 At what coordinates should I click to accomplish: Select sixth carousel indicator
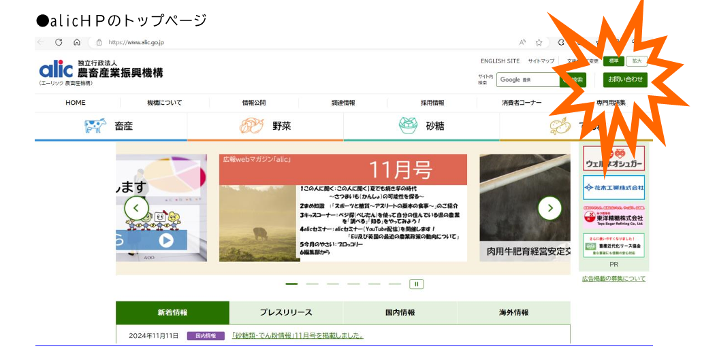395,284
